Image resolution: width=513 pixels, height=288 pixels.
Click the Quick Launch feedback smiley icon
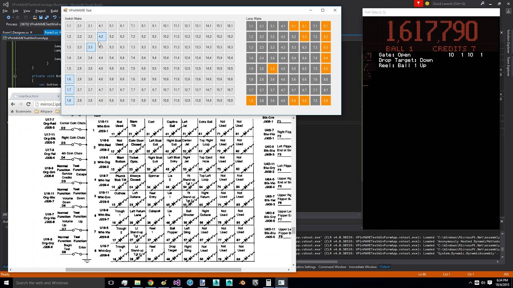pyautogui.click(x=427, y=4)
